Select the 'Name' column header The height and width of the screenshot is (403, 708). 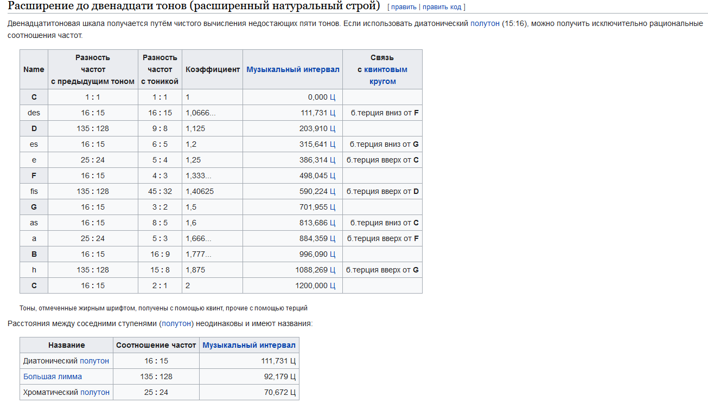34,69
